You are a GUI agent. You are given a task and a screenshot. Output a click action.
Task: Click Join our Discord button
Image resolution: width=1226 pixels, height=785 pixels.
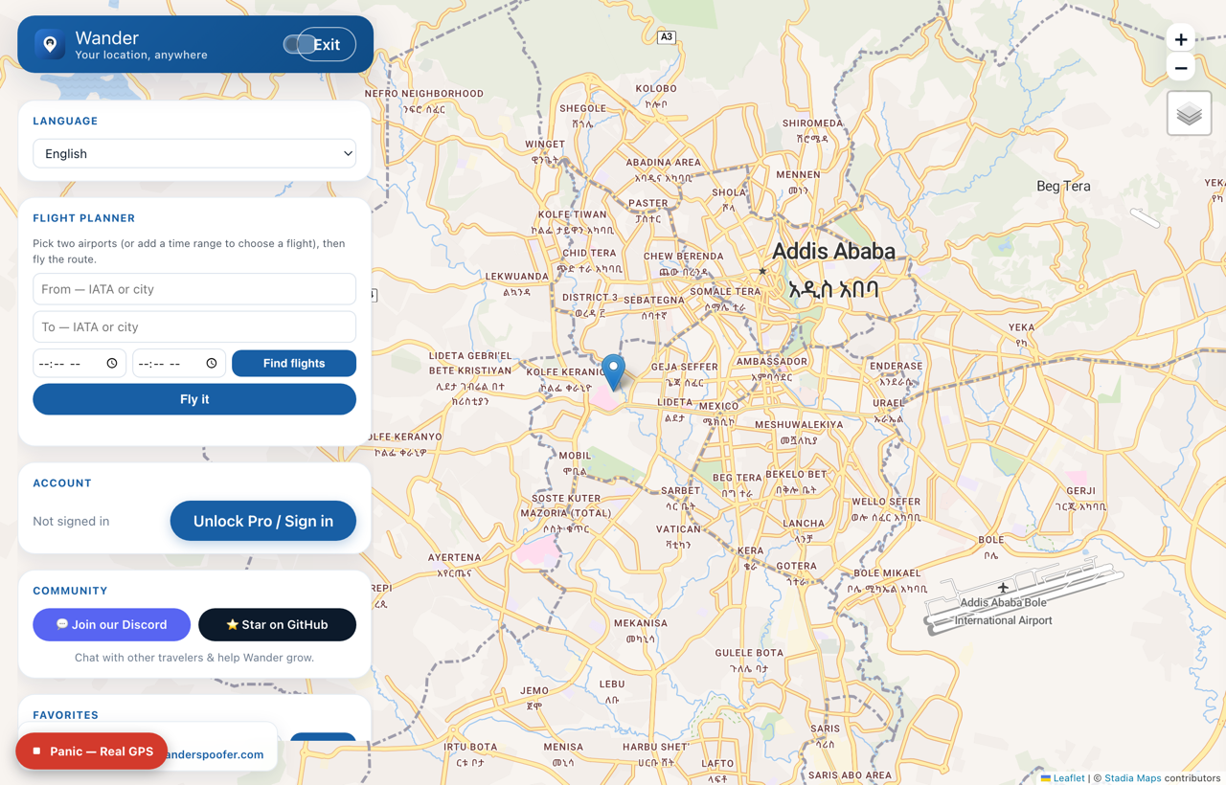(112, 624)
